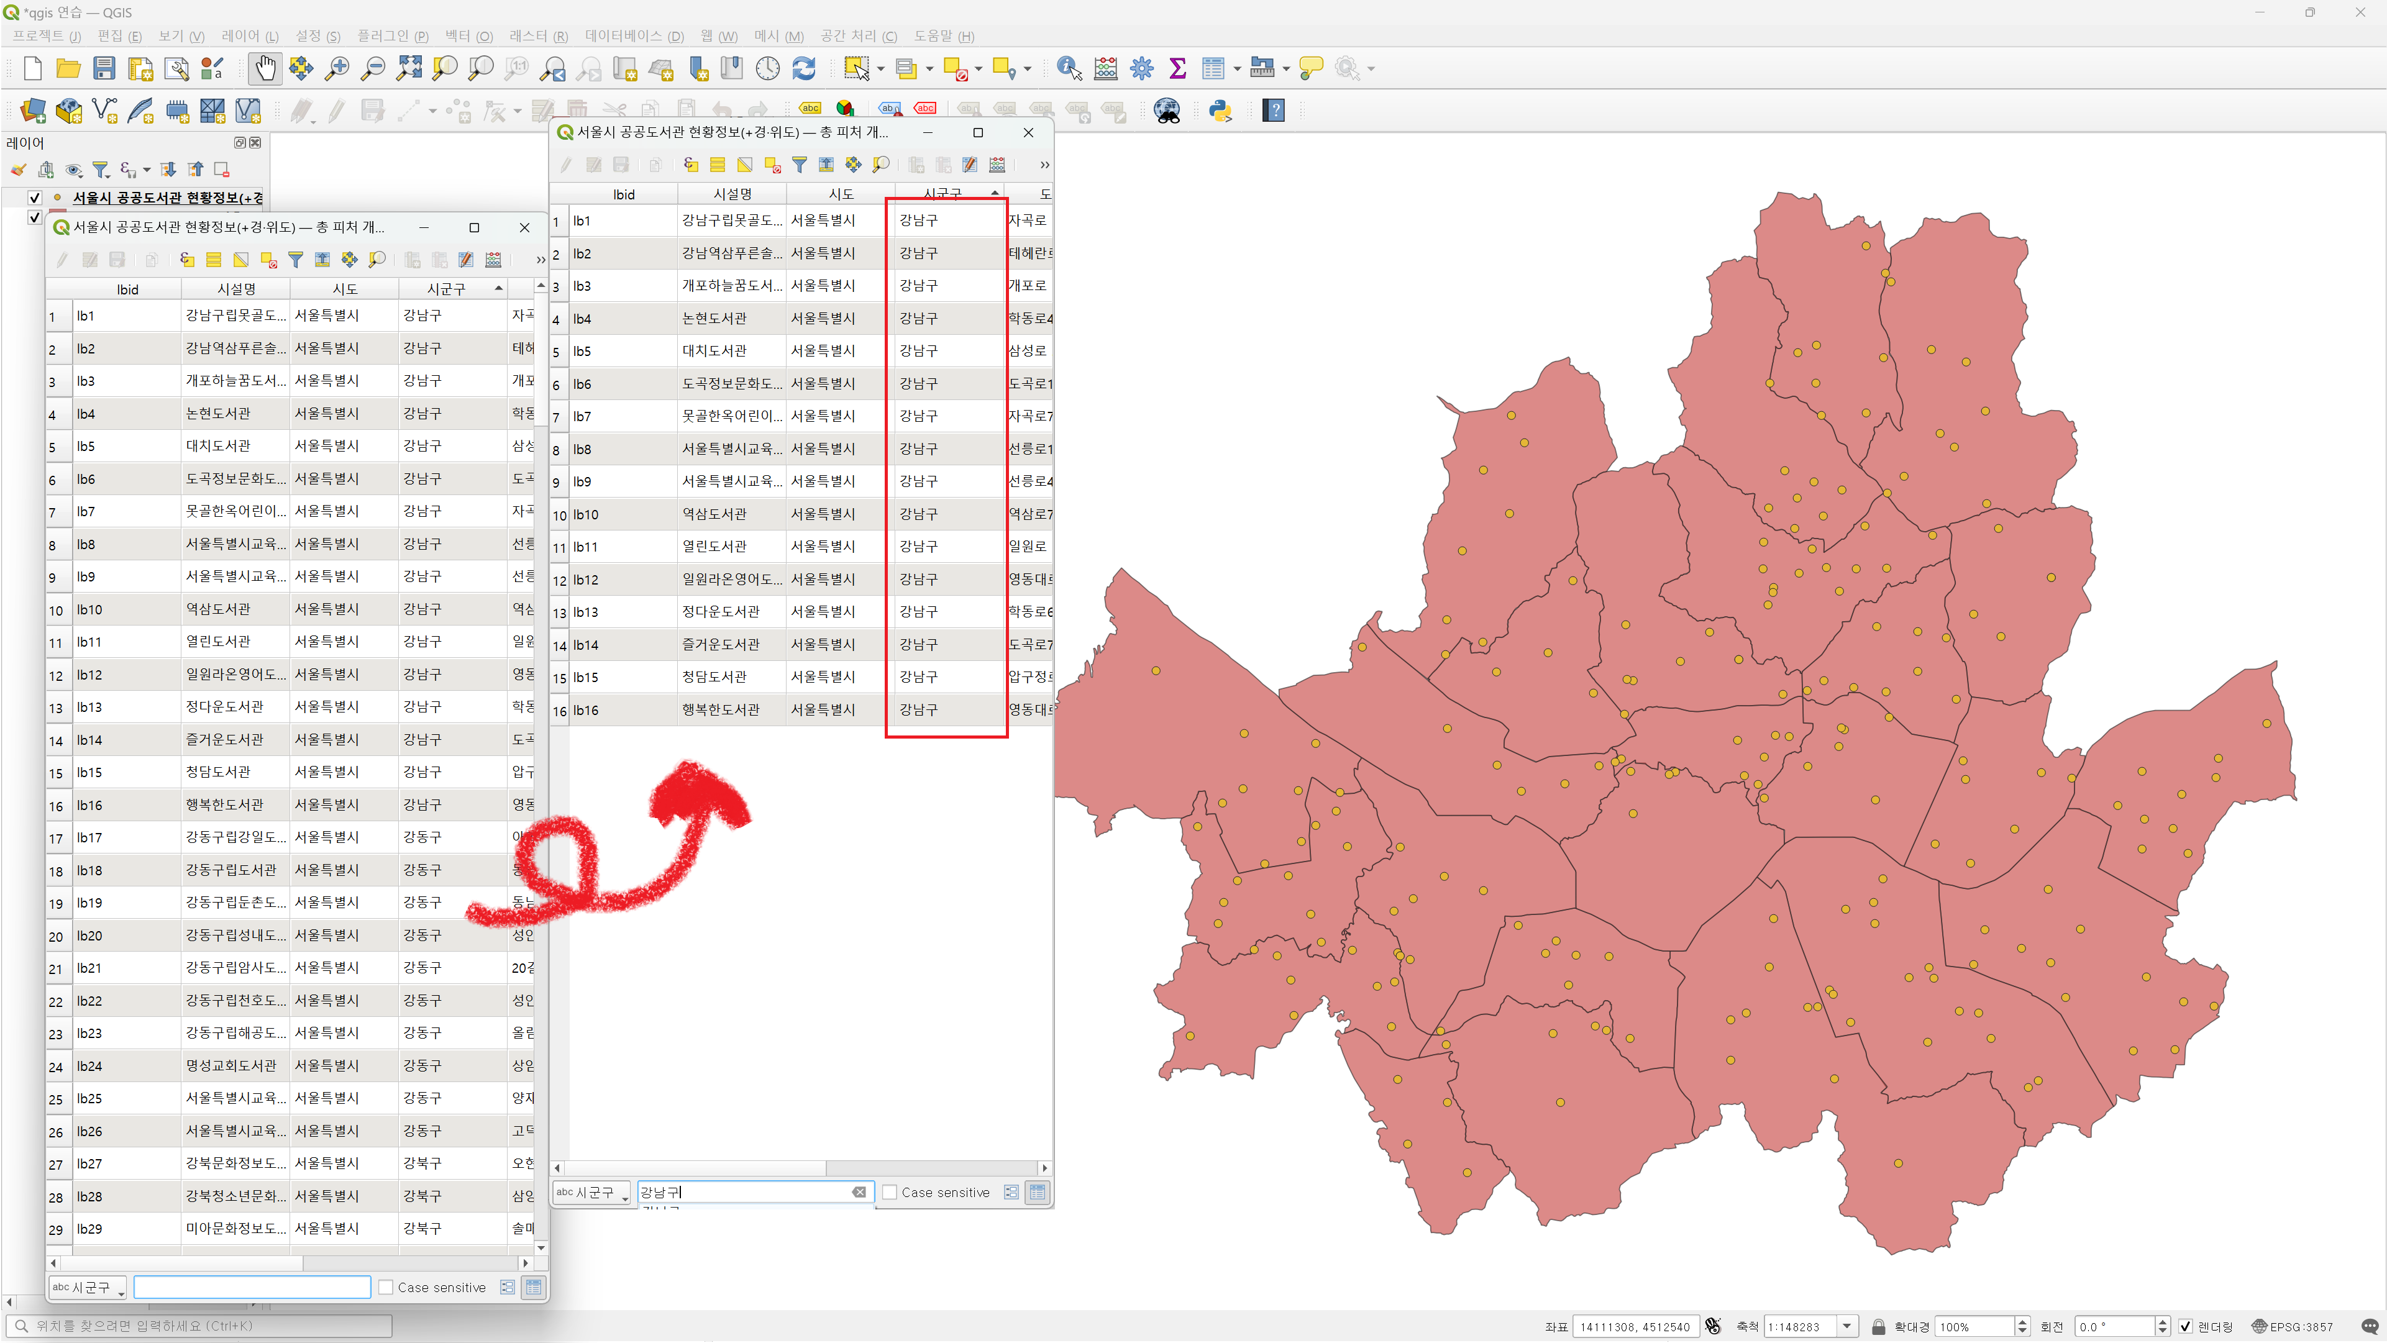Click the Zoom Full extent icon
This screenshot has height=1343, width=2387.
409,68
